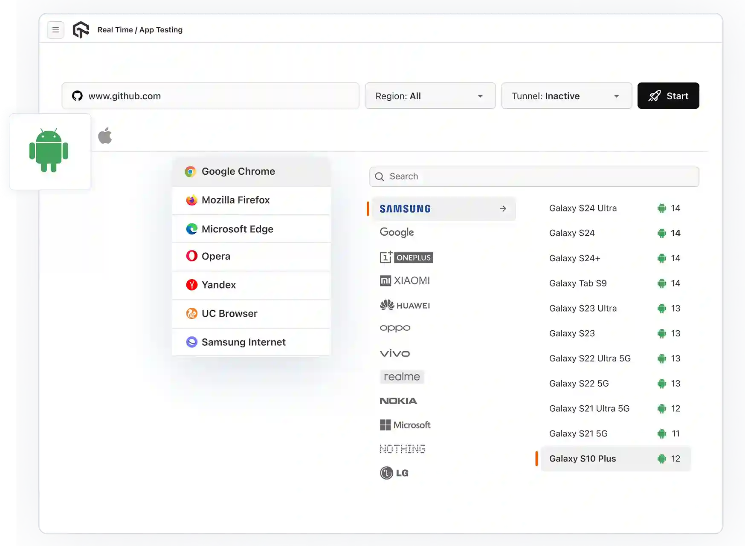Choose UC Browser for testing
The image size is (745, 546).
pyautogui.click(x=229, y=313)
